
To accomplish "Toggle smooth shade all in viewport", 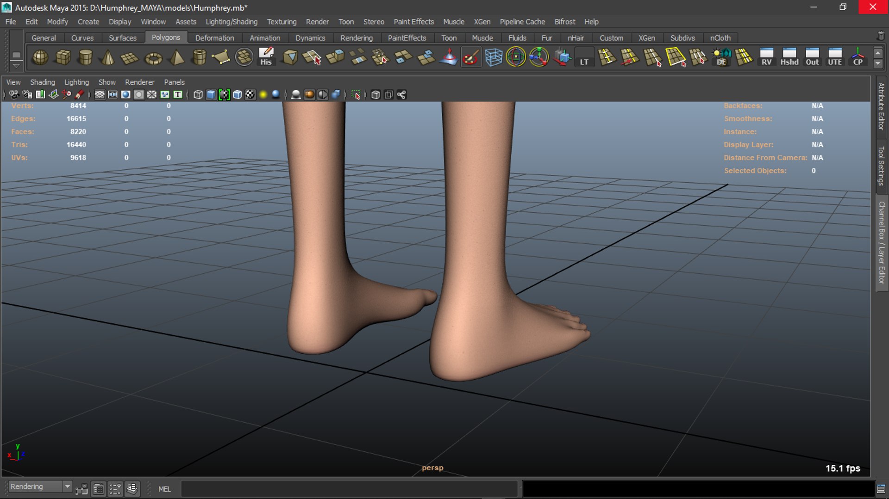I will click(x=211, y=95).
